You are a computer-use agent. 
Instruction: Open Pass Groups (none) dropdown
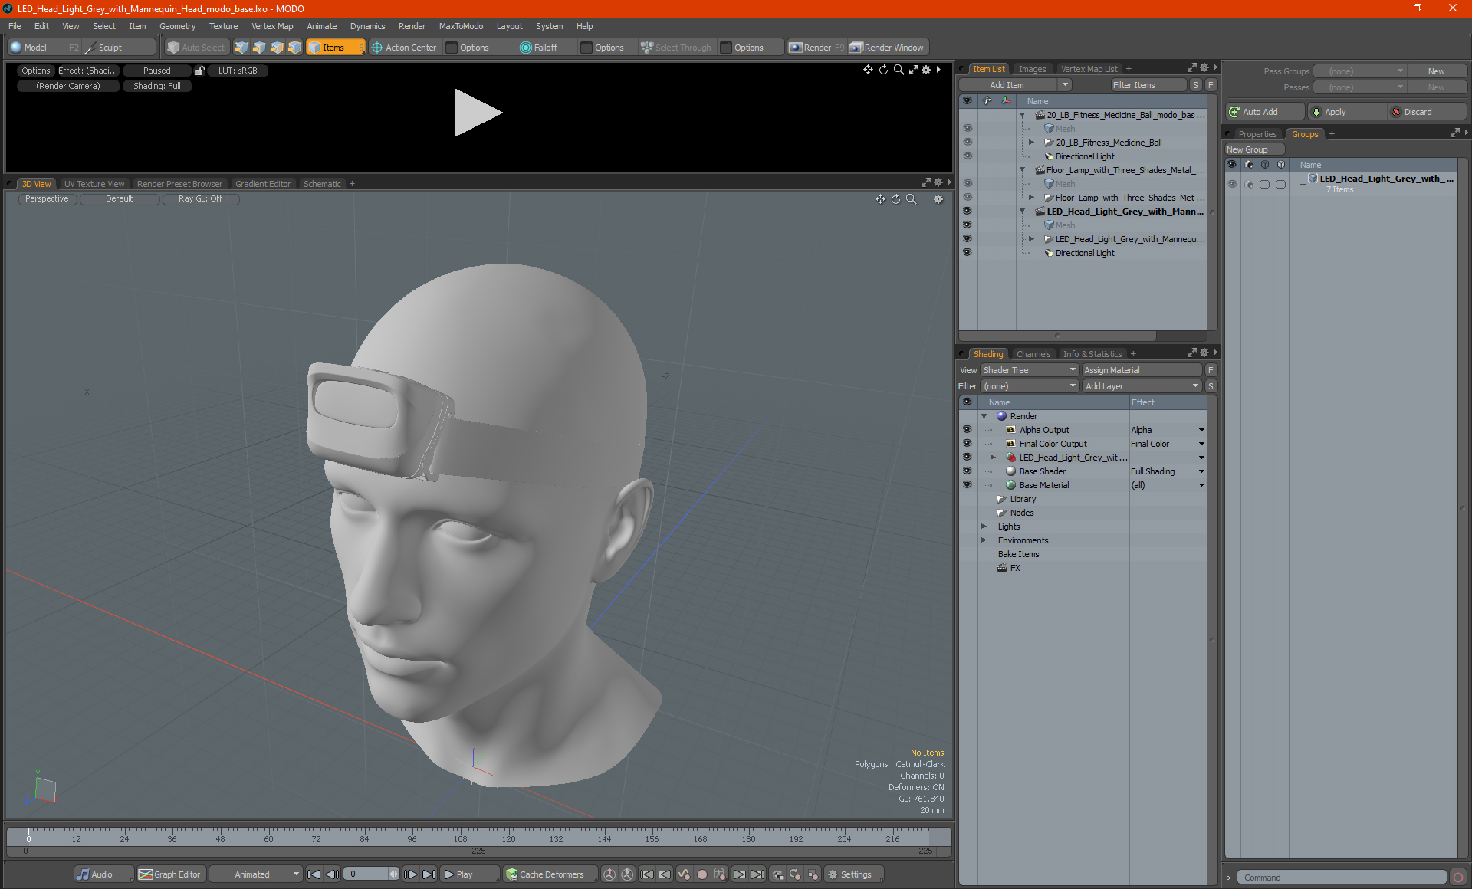(1359, 71)
